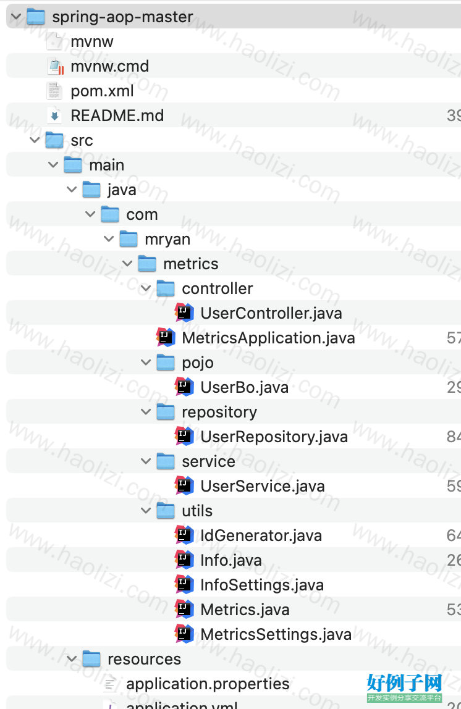Select the spring-aop-master root row label
The width and height of the screenshot is (461, 709).
click(122, 17)
